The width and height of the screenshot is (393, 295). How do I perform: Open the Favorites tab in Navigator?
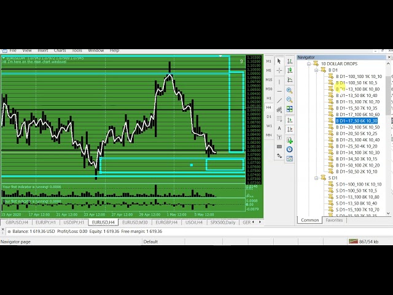click(x=334, y=220)
